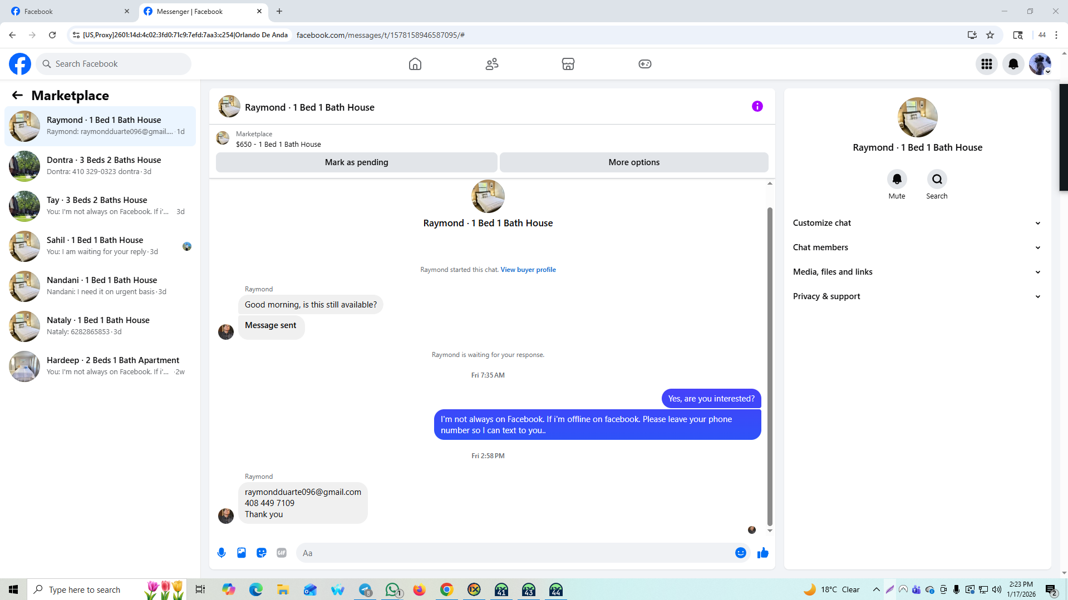Click the 'Good morning, is this still available?' message
1068x600 pixels.
(311, 305)
